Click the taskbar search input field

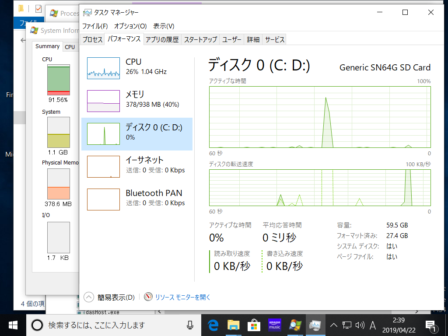114,325
